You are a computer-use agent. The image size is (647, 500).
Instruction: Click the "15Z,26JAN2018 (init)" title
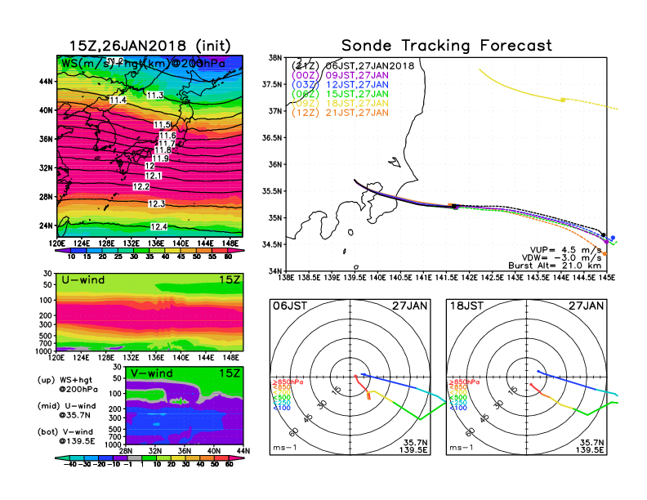[x=149, y=46]
